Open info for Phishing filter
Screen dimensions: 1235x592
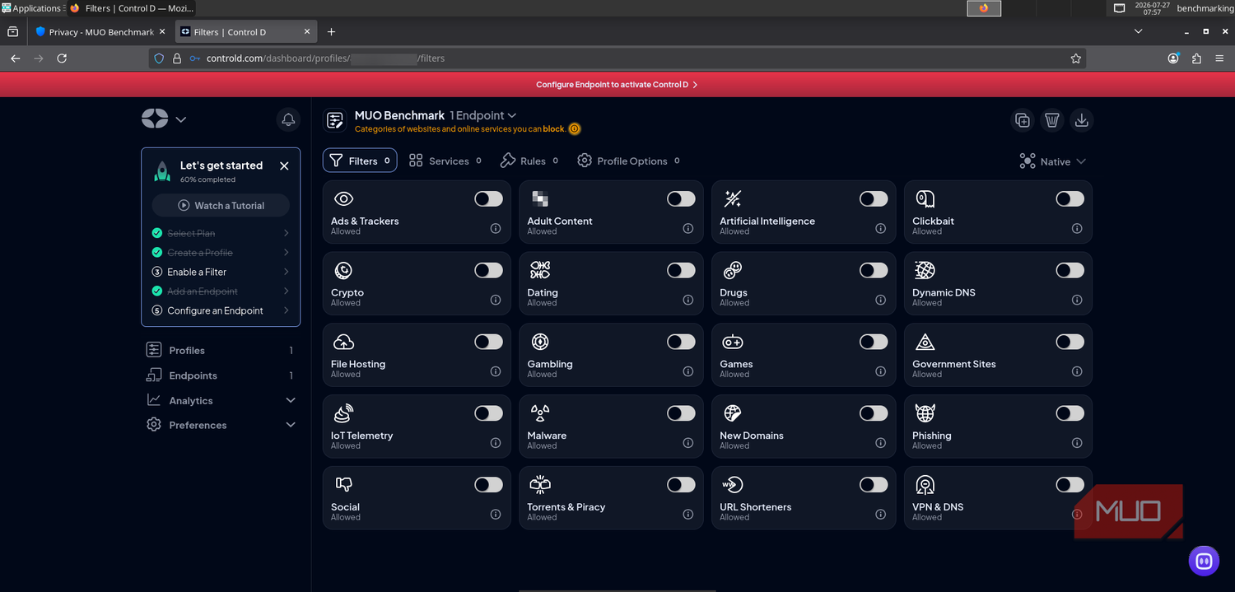coord(1077,443)
